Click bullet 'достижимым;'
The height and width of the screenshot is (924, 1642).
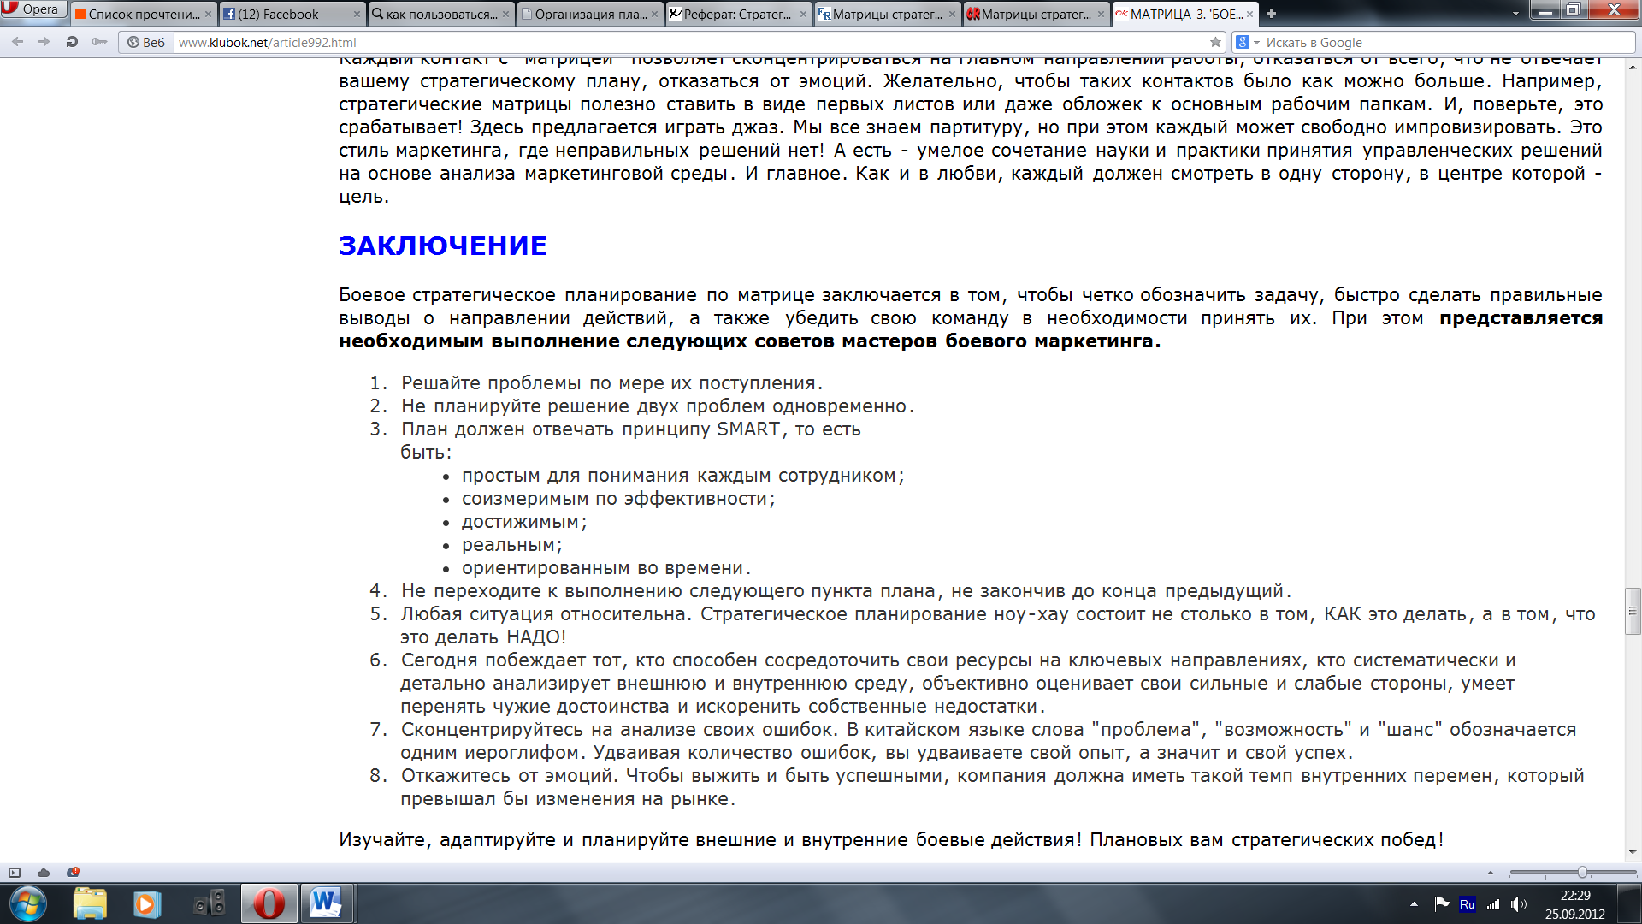524,522
